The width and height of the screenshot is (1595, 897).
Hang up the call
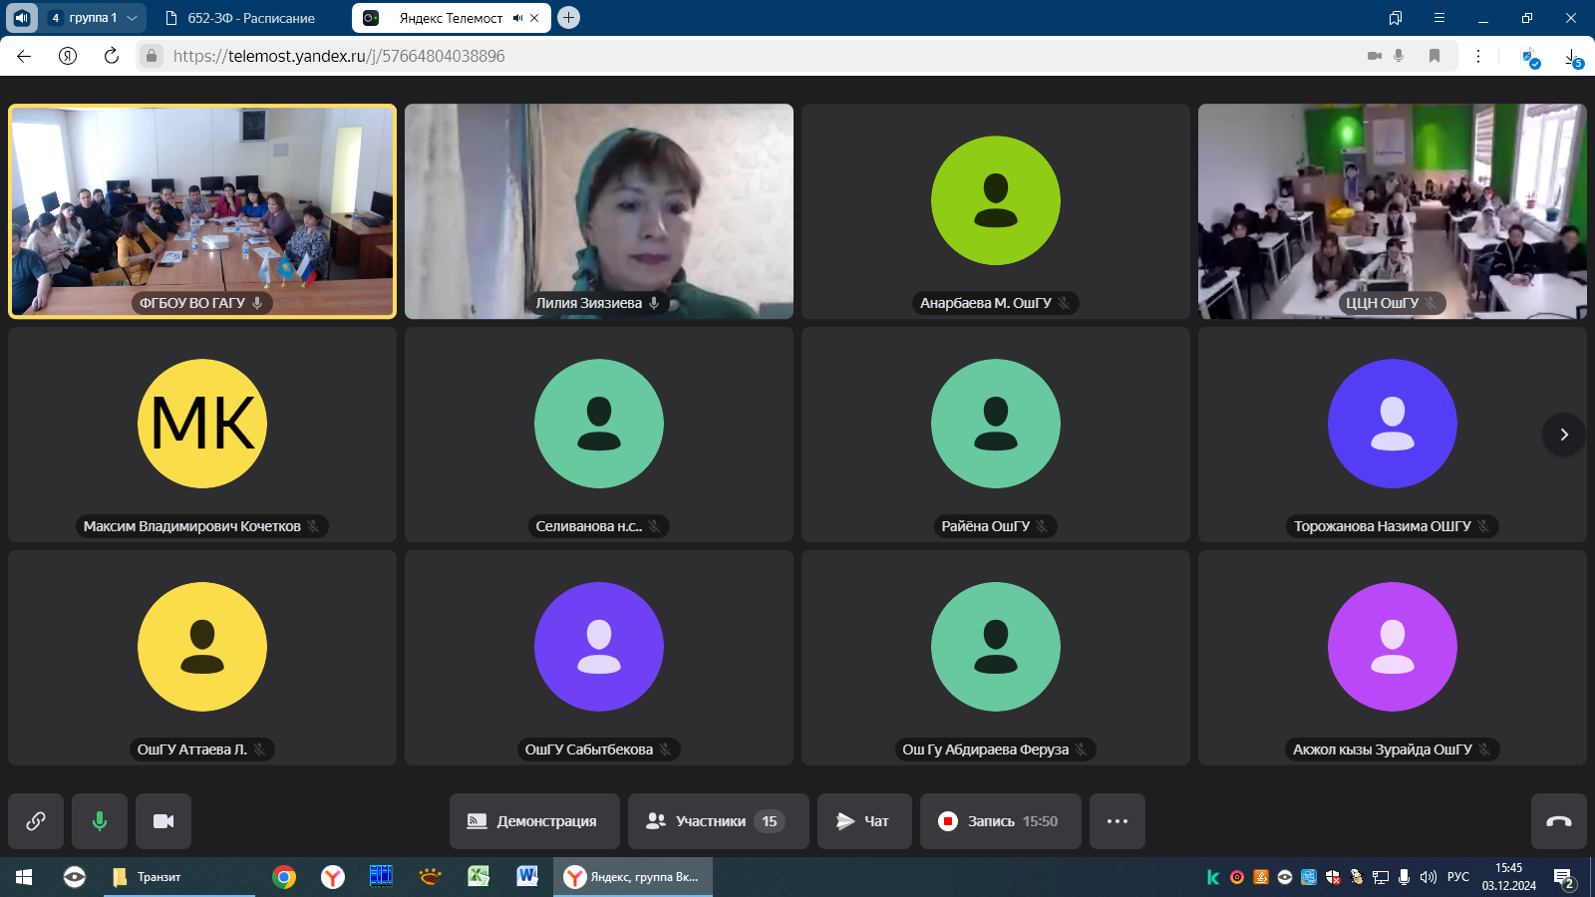[1559, 821]
